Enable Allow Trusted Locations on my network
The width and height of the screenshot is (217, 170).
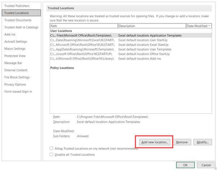click(51, 148)
